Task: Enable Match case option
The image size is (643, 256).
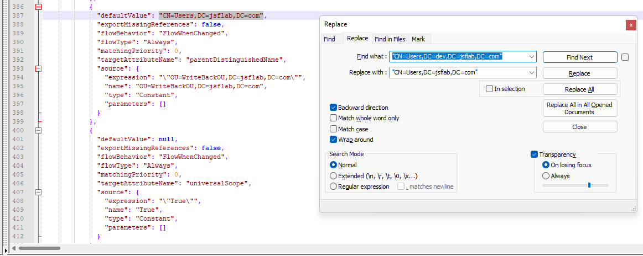Action: pos(333,129)
